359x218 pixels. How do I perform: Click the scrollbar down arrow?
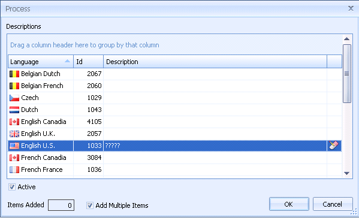tap(346, 174)
